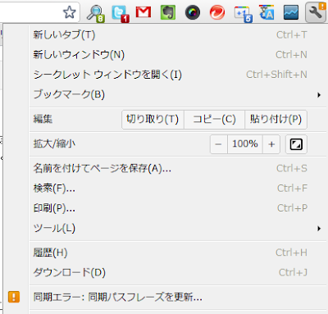Open the magnifier extension with badge 8
Image resolution: width=328 pixels, height=314 pixels.
tap(95, 13)
